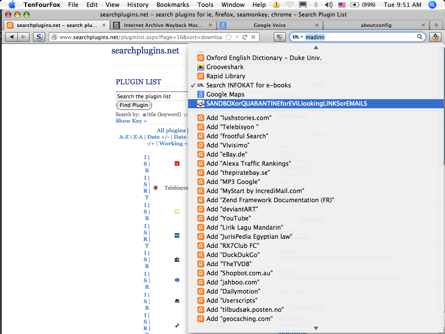Click the Find Plugin button
Viewport: 445px width, 334px height.
coord(134,105)
